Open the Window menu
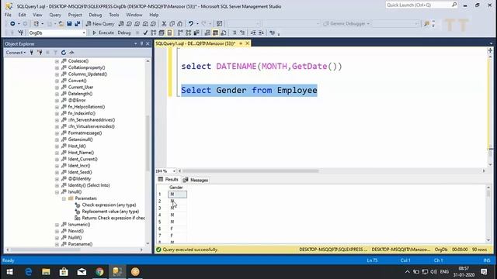The image size is (497, 279). [134, 15]
